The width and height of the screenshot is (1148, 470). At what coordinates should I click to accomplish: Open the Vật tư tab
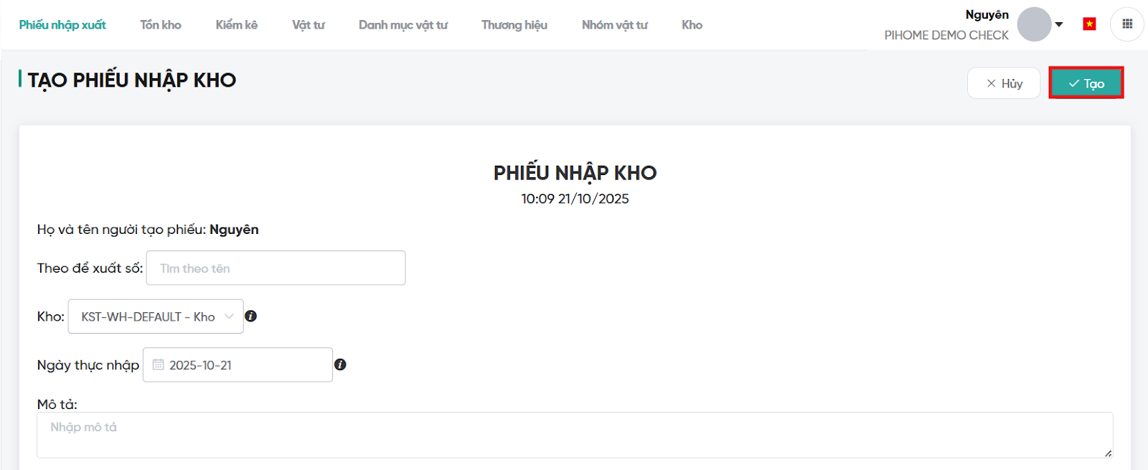[309, 25]
